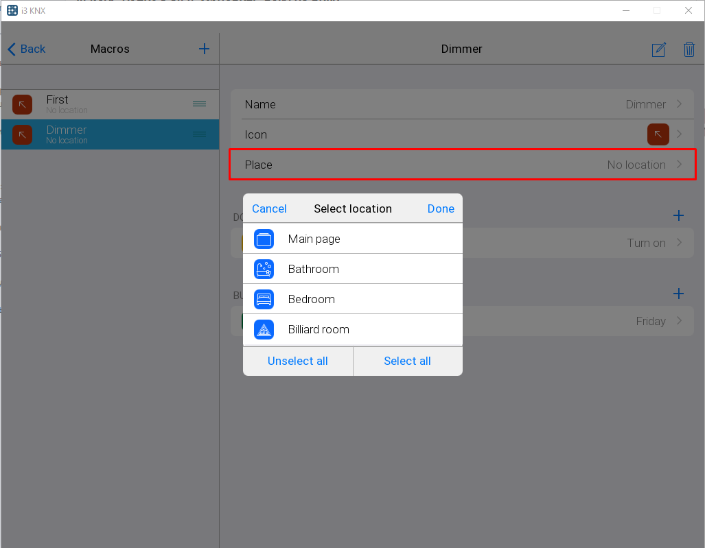Click the Billiard room icon
This screenshot has height=548, width=705.
point(264,329)
